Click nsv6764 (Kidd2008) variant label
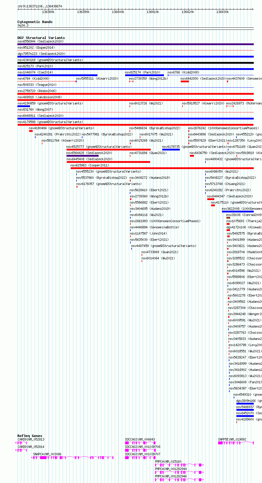Viewport: 262px width, 483px height. coord(34,78)
